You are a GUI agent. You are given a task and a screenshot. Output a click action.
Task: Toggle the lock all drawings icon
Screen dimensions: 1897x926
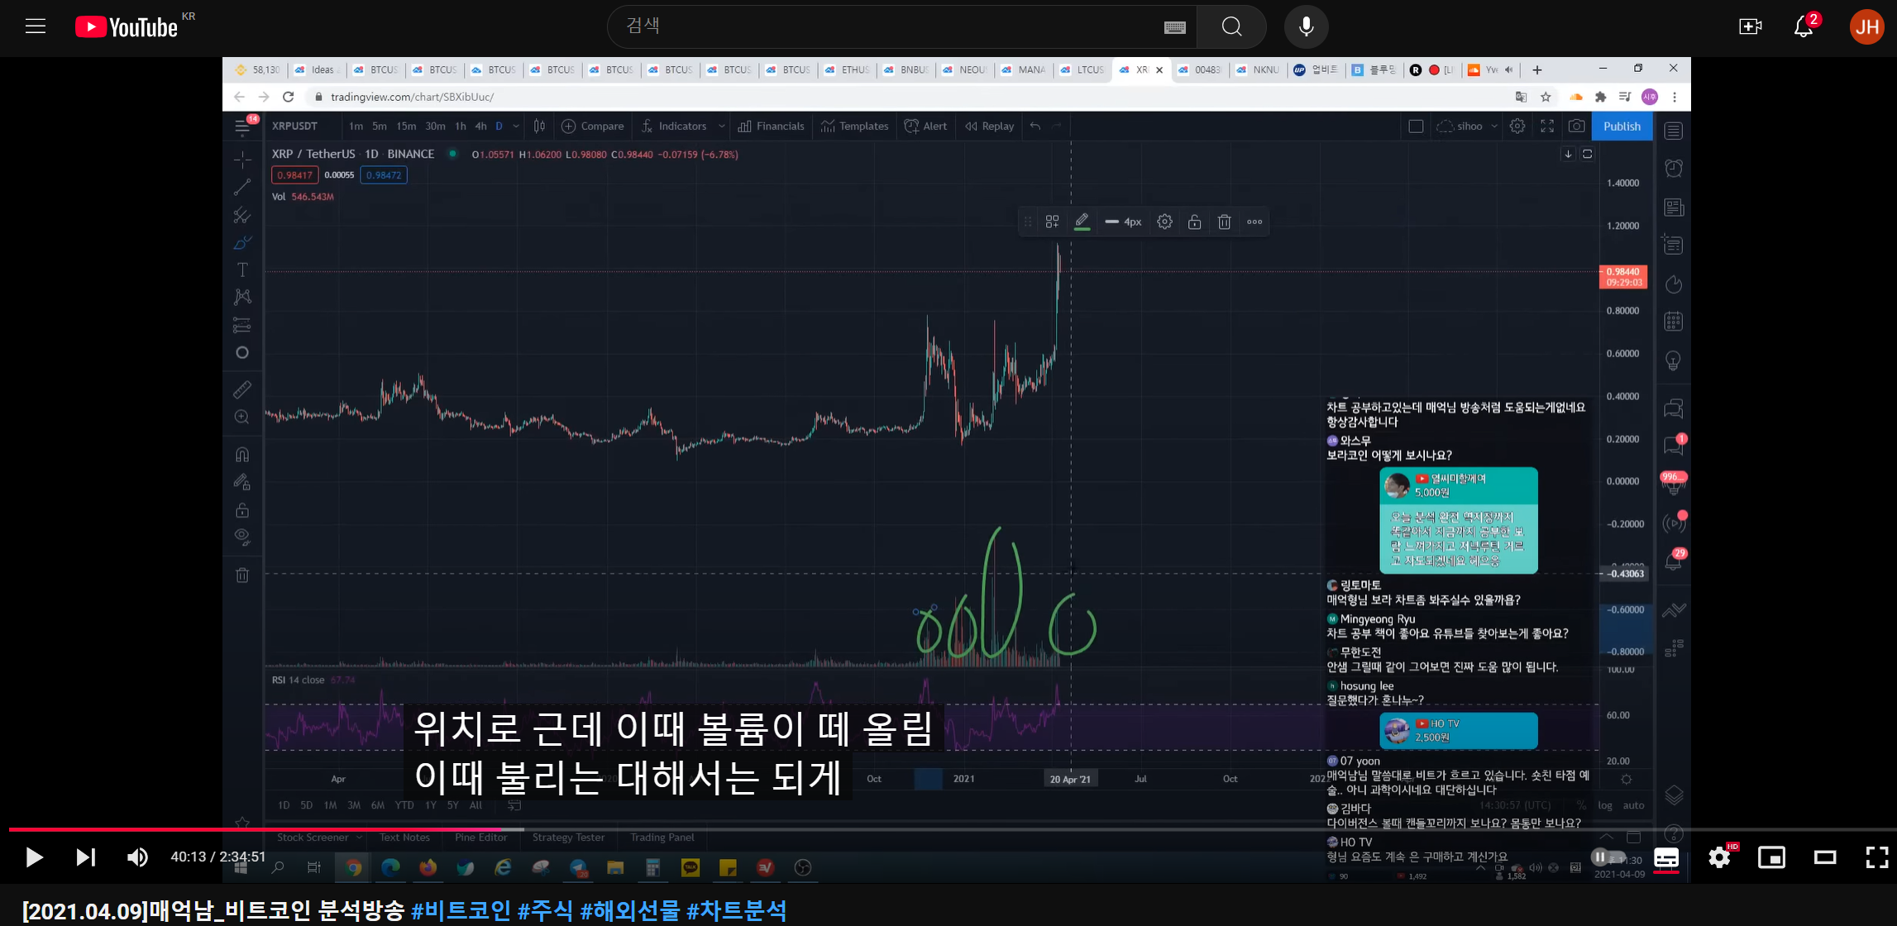click(242, 509)
